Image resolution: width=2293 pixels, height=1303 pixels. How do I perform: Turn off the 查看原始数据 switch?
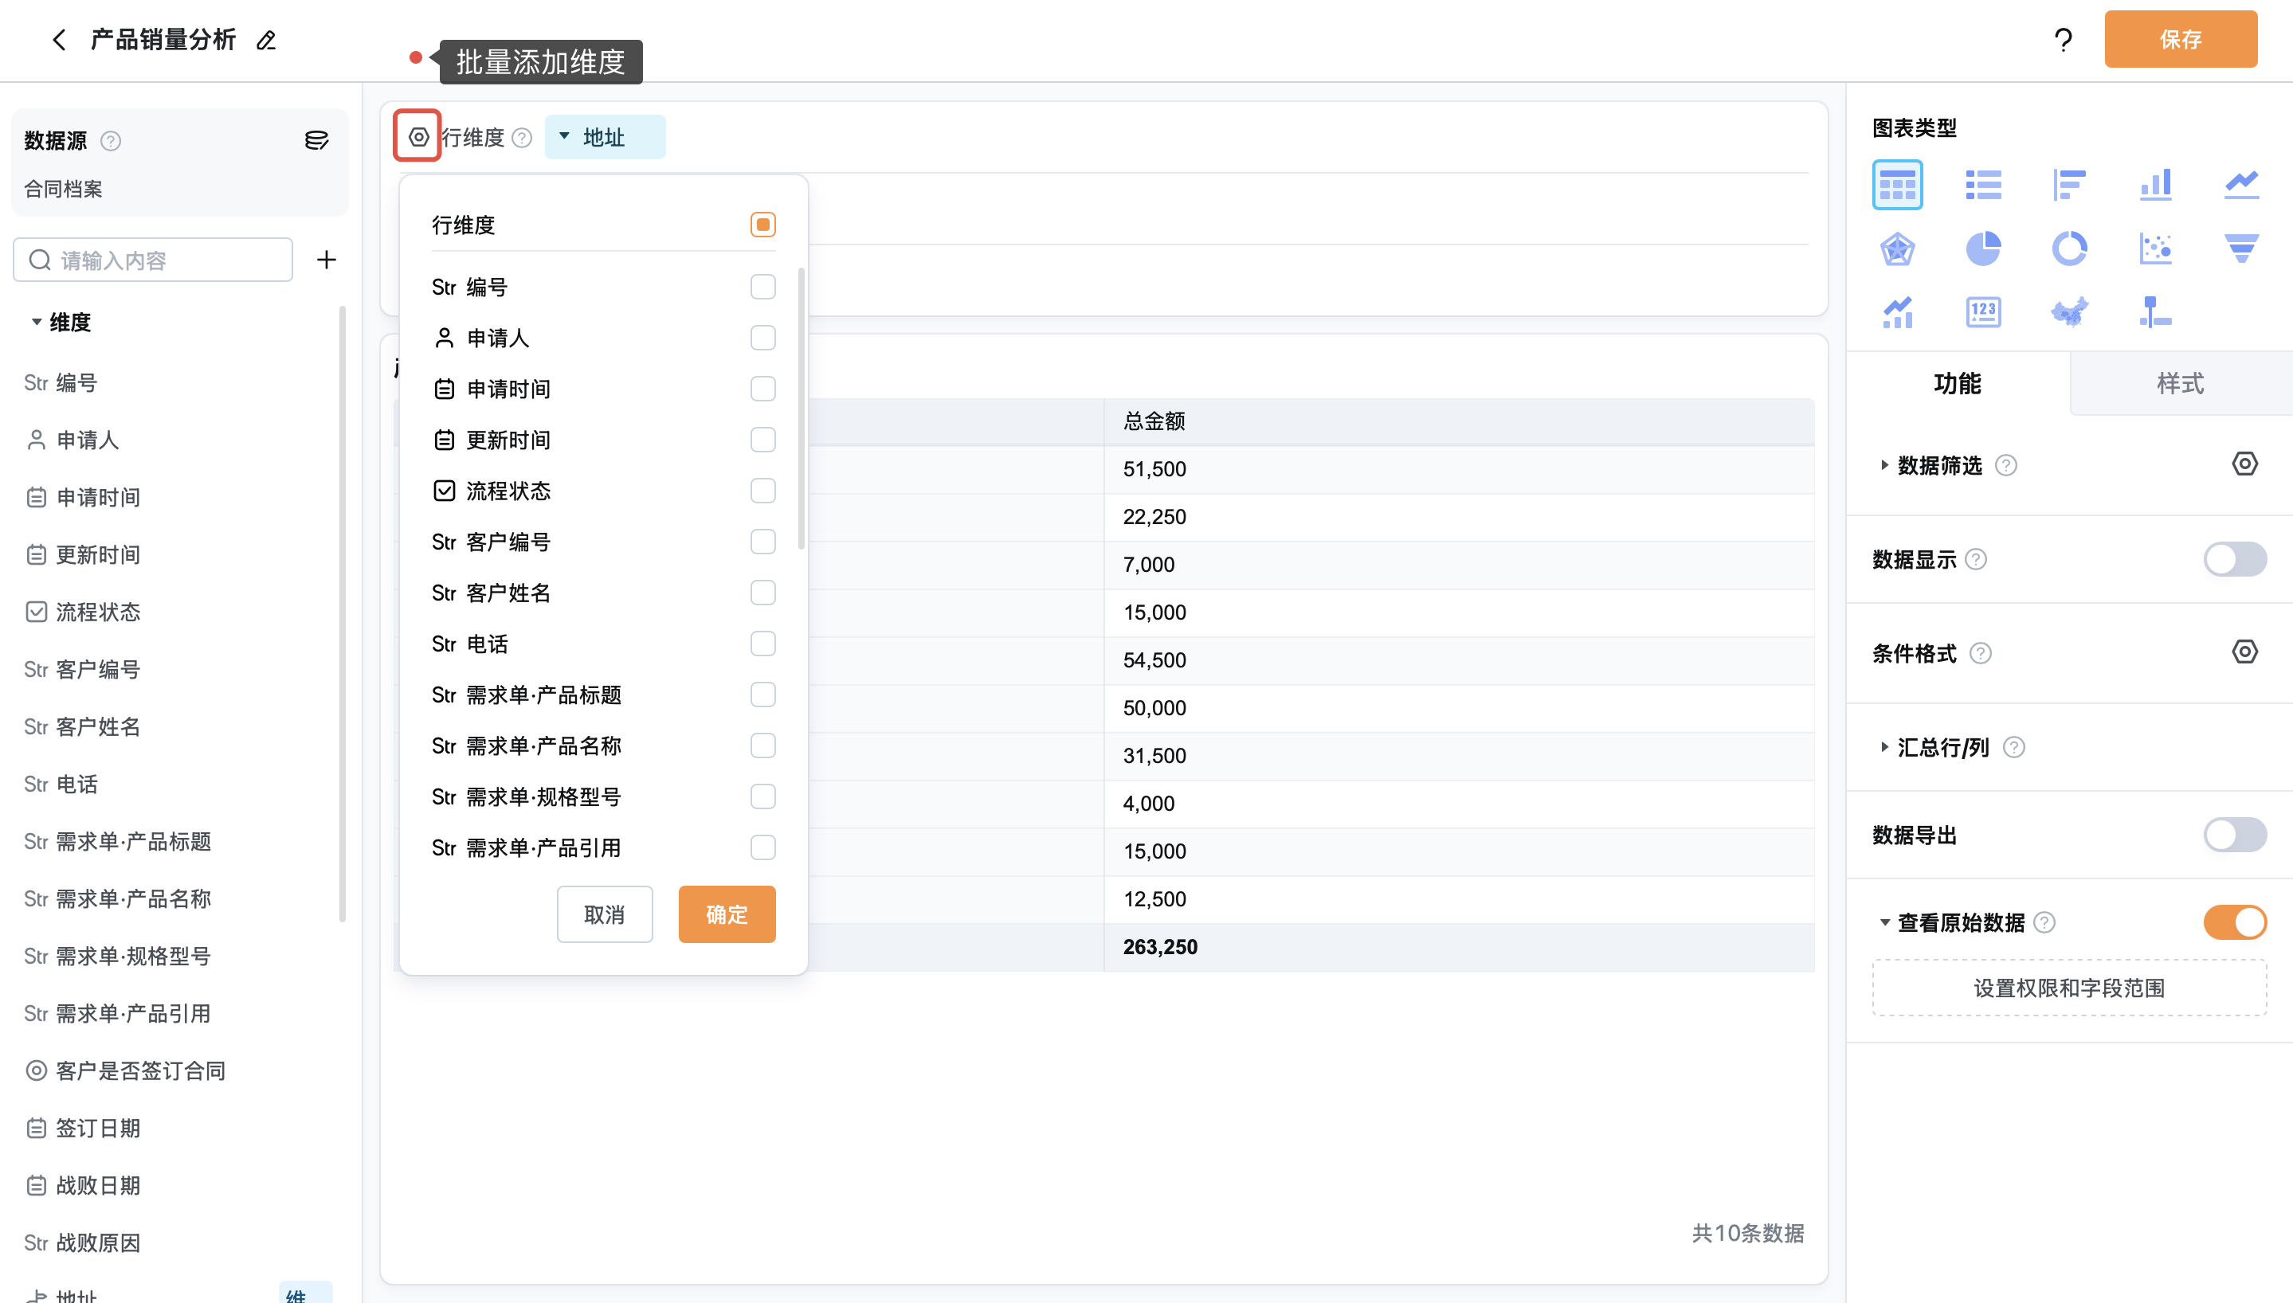[2234, 922]
